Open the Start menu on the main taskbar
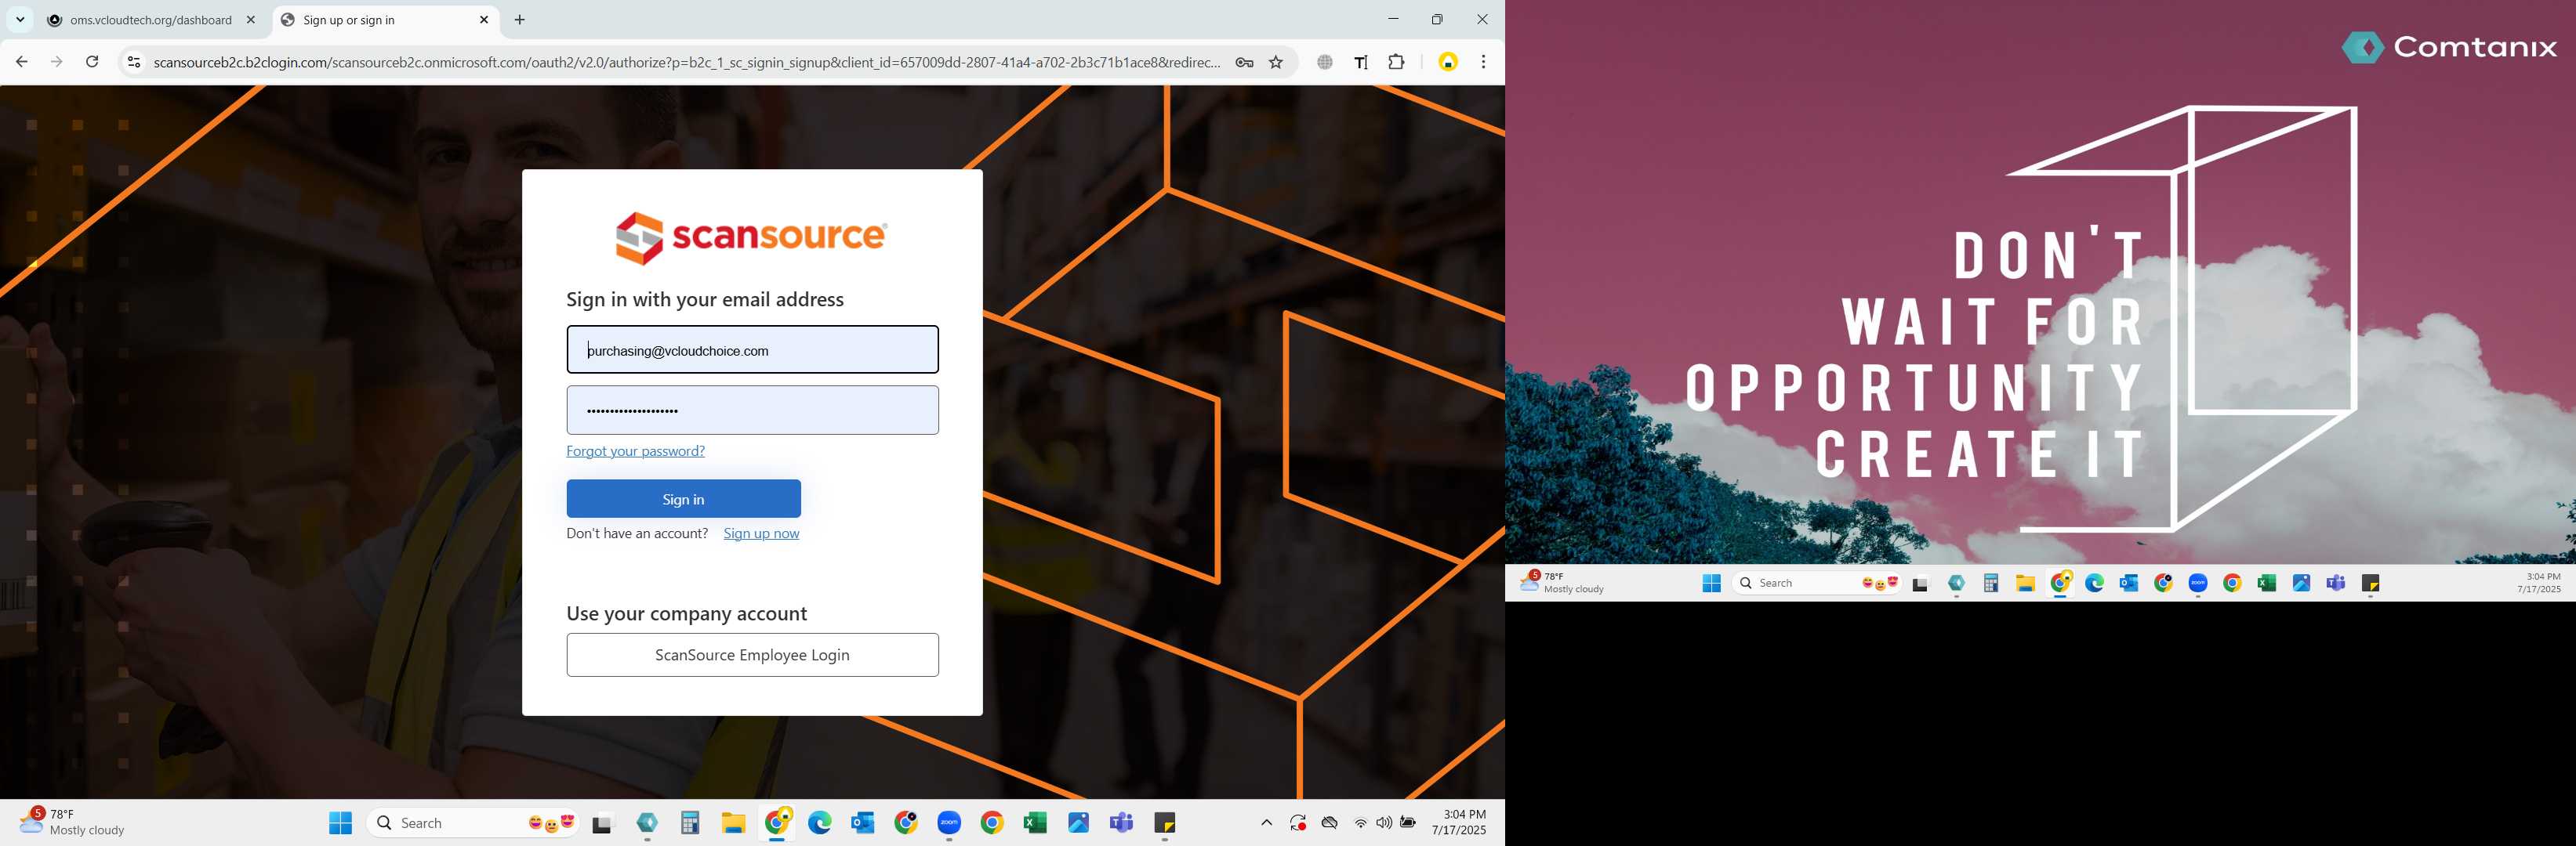The width and height of the screenshot is (2576, 846). click(340, 823)
